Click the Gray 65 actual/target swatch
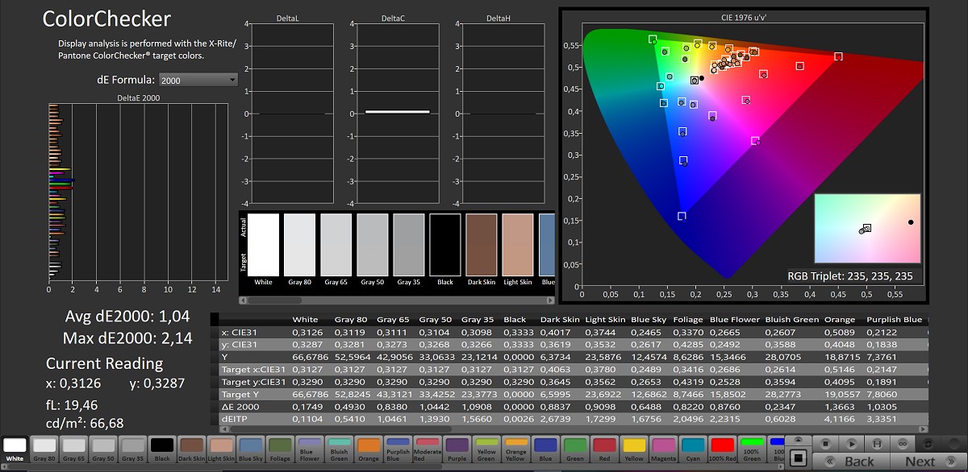Viewport: 968px width, 472px height. coord(336,245)
